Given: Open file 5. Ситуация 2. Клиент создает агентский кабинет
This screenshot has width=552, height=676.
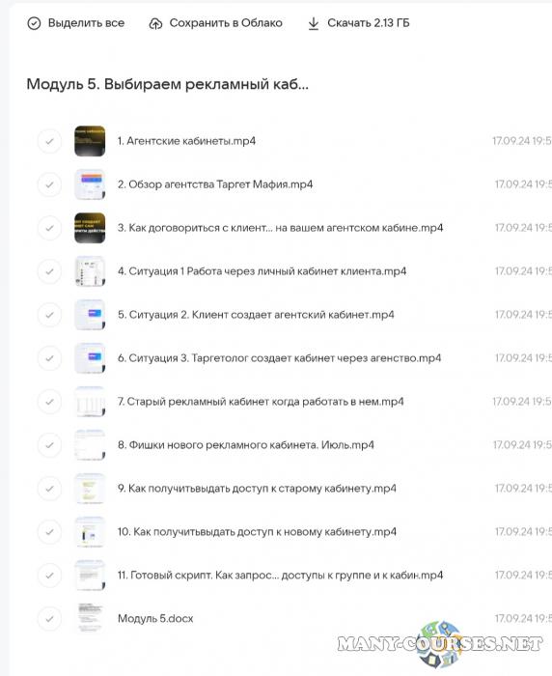Looking at the screenshot, I should click(256, 315).
